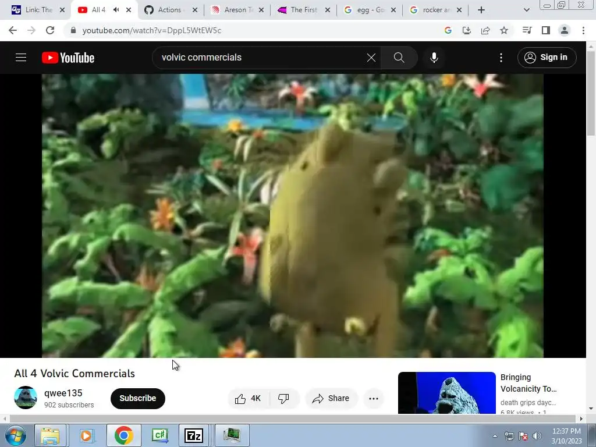Click the horizontal page scrollbar
The width and height of the screenshot is (596, 447).
click(x=292, y=418)
